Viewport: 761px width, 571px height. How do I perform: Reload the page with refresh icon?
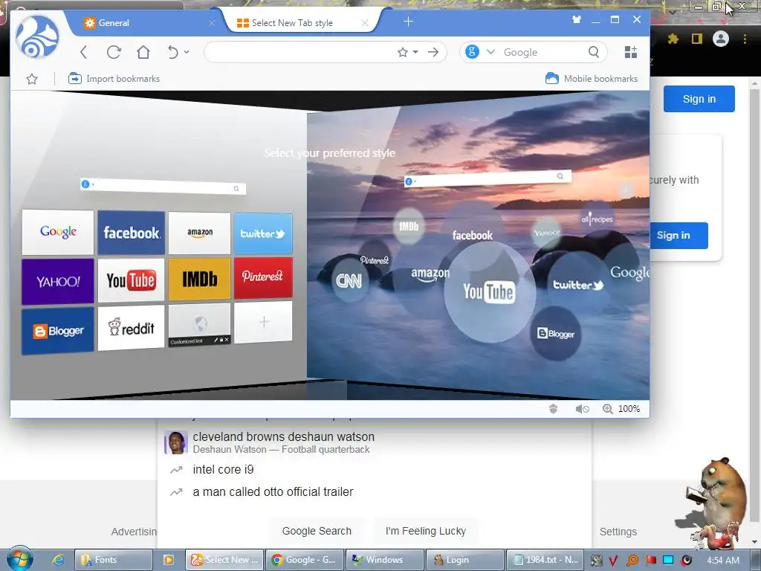point(114,52)
